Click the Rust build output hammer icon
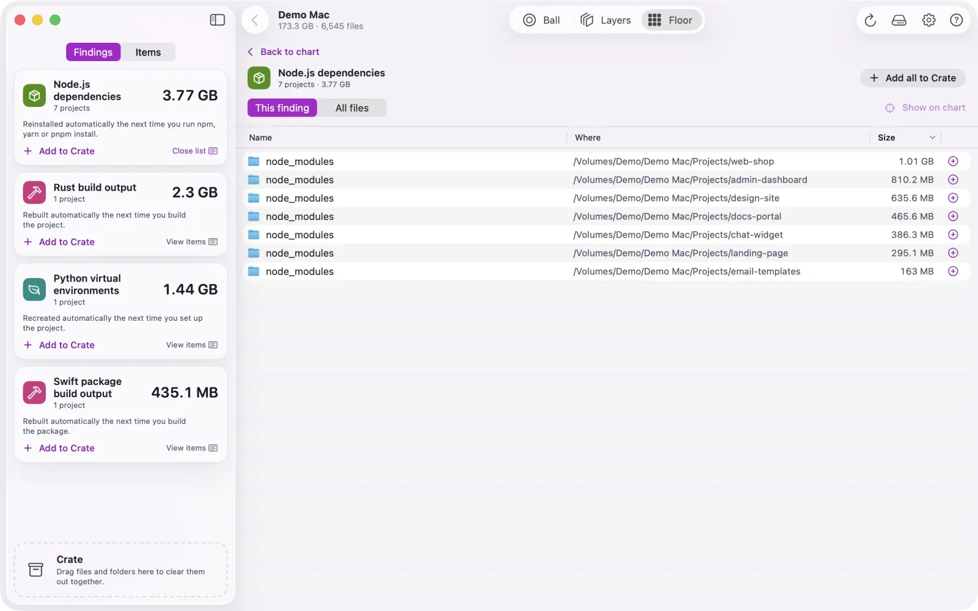This screenshot has width=978, height=611. point(34,192)
